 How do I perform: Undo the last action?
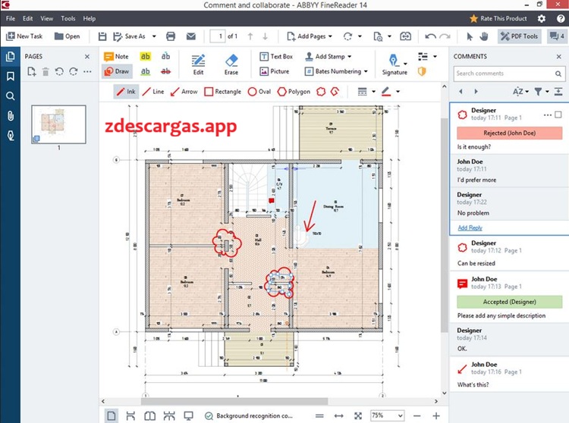coord(430,36)
